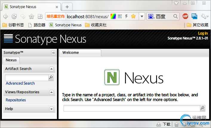211x128 pixels.
Task: Open the favorites star icon in toolbar
Action: point(32,16)
